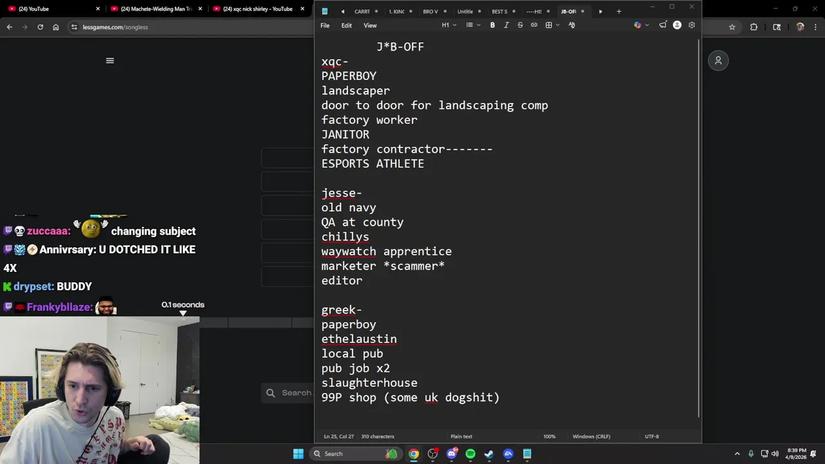Go forward in Chrome
This screenshot has width=825, height=464.
click(x=25, y=27)
